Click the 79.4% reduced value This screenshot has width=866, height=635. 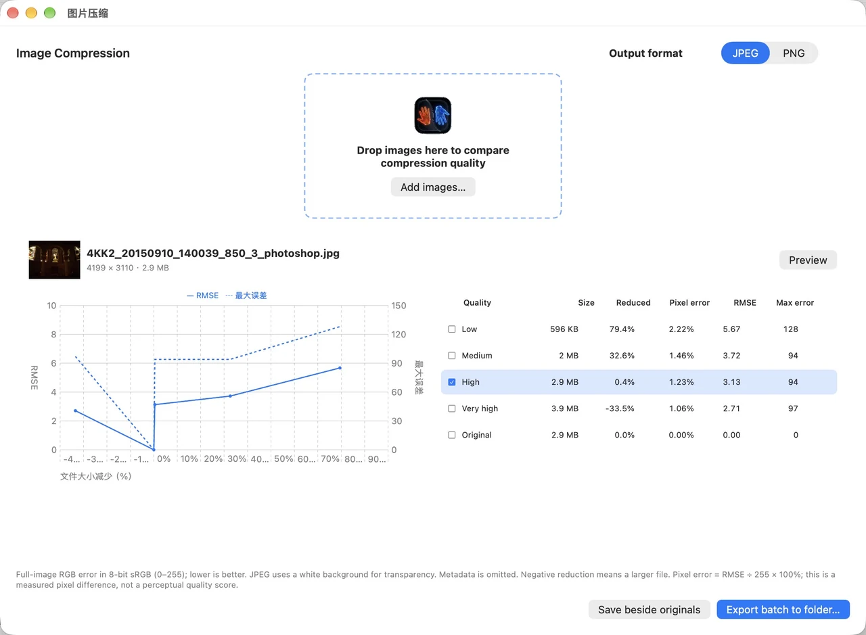pyautogui.click(x=622, y=329)
